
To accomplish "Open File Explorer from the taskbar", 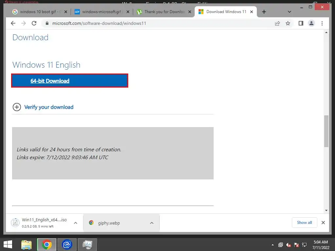I will coord(26,244).
